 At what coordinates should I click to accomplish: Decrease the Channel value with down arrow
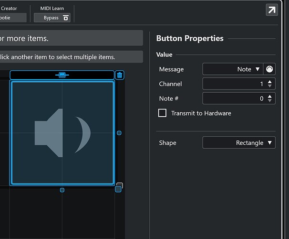[269, 86]
